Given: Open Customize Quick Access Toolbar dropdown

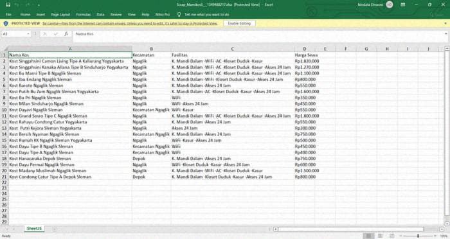Looking at the screenshot, I should pos(39,5).
